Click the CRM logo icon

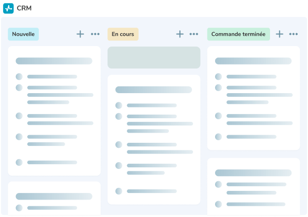8,8
